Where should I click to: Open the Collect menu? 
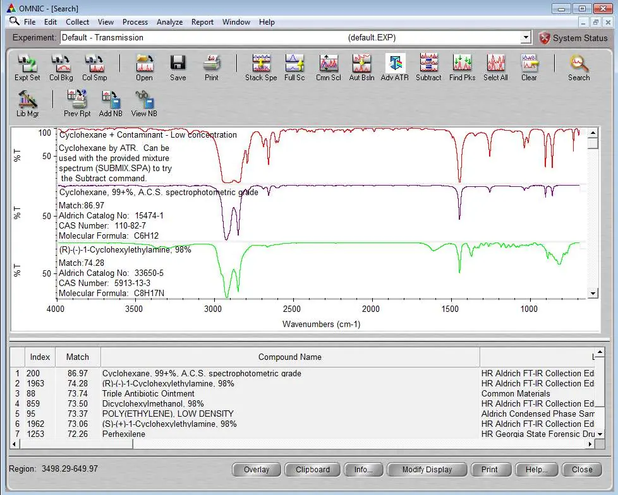pyautogui.click(x=77, y=22)
